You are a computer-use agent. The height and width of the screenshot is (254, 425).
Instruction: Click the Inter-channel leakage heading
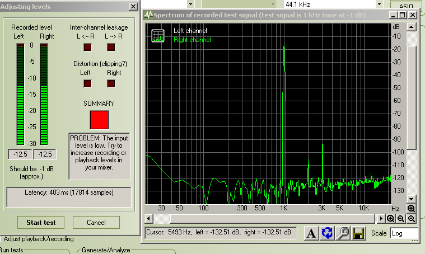99,27
